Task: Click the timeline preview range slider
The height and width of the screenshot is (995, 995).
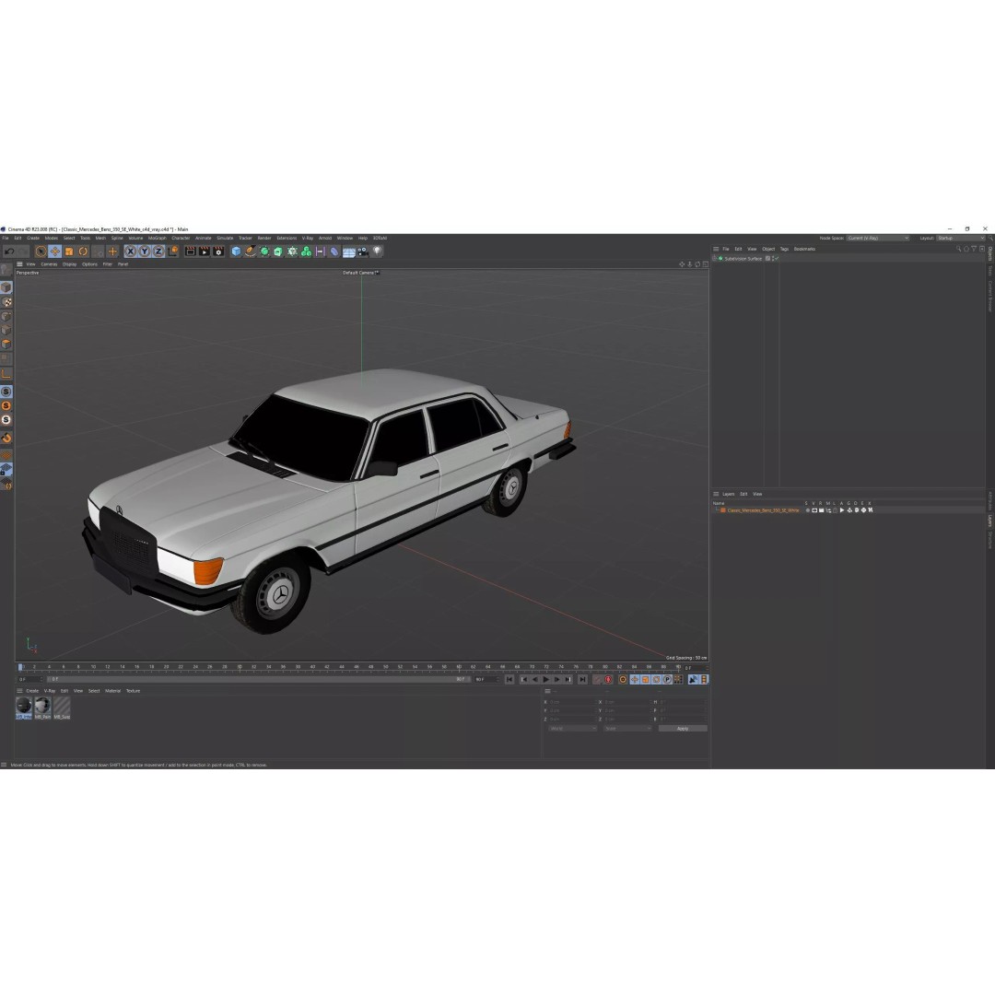Action: click(259, 680)
